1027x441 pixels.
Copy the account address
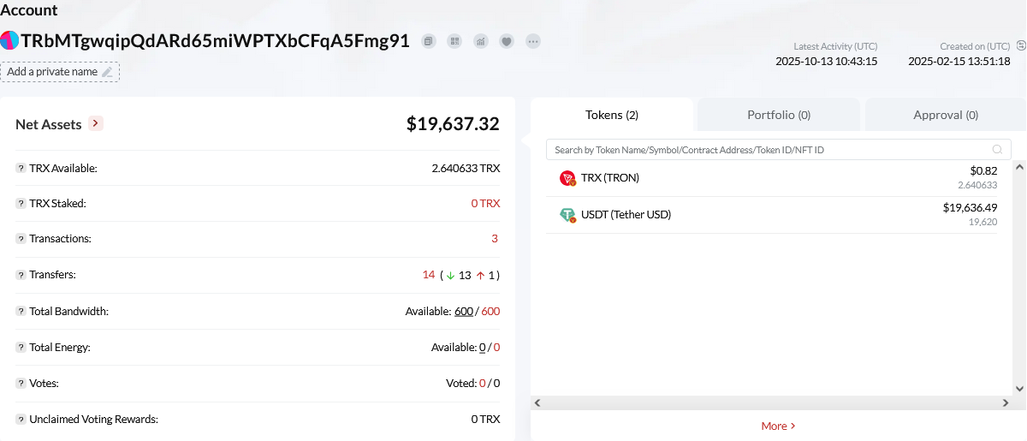[429, 41]
